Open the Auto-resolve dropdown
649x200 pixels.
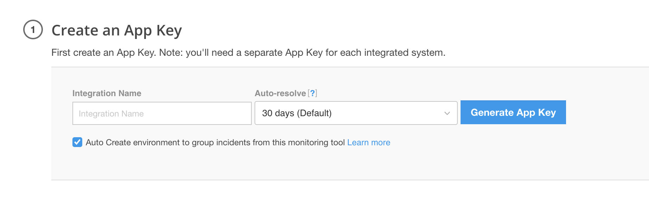[355, 113]
